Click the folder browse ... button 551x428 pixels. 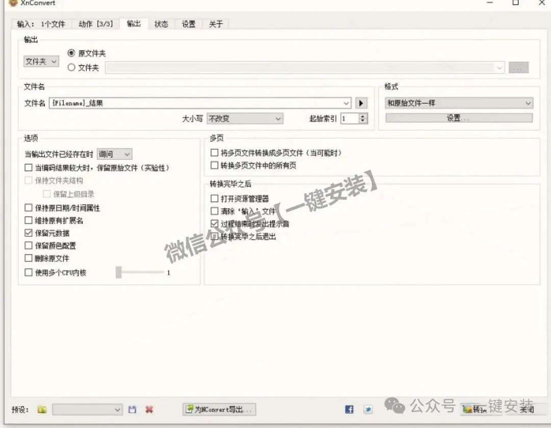tap(519, 67)
